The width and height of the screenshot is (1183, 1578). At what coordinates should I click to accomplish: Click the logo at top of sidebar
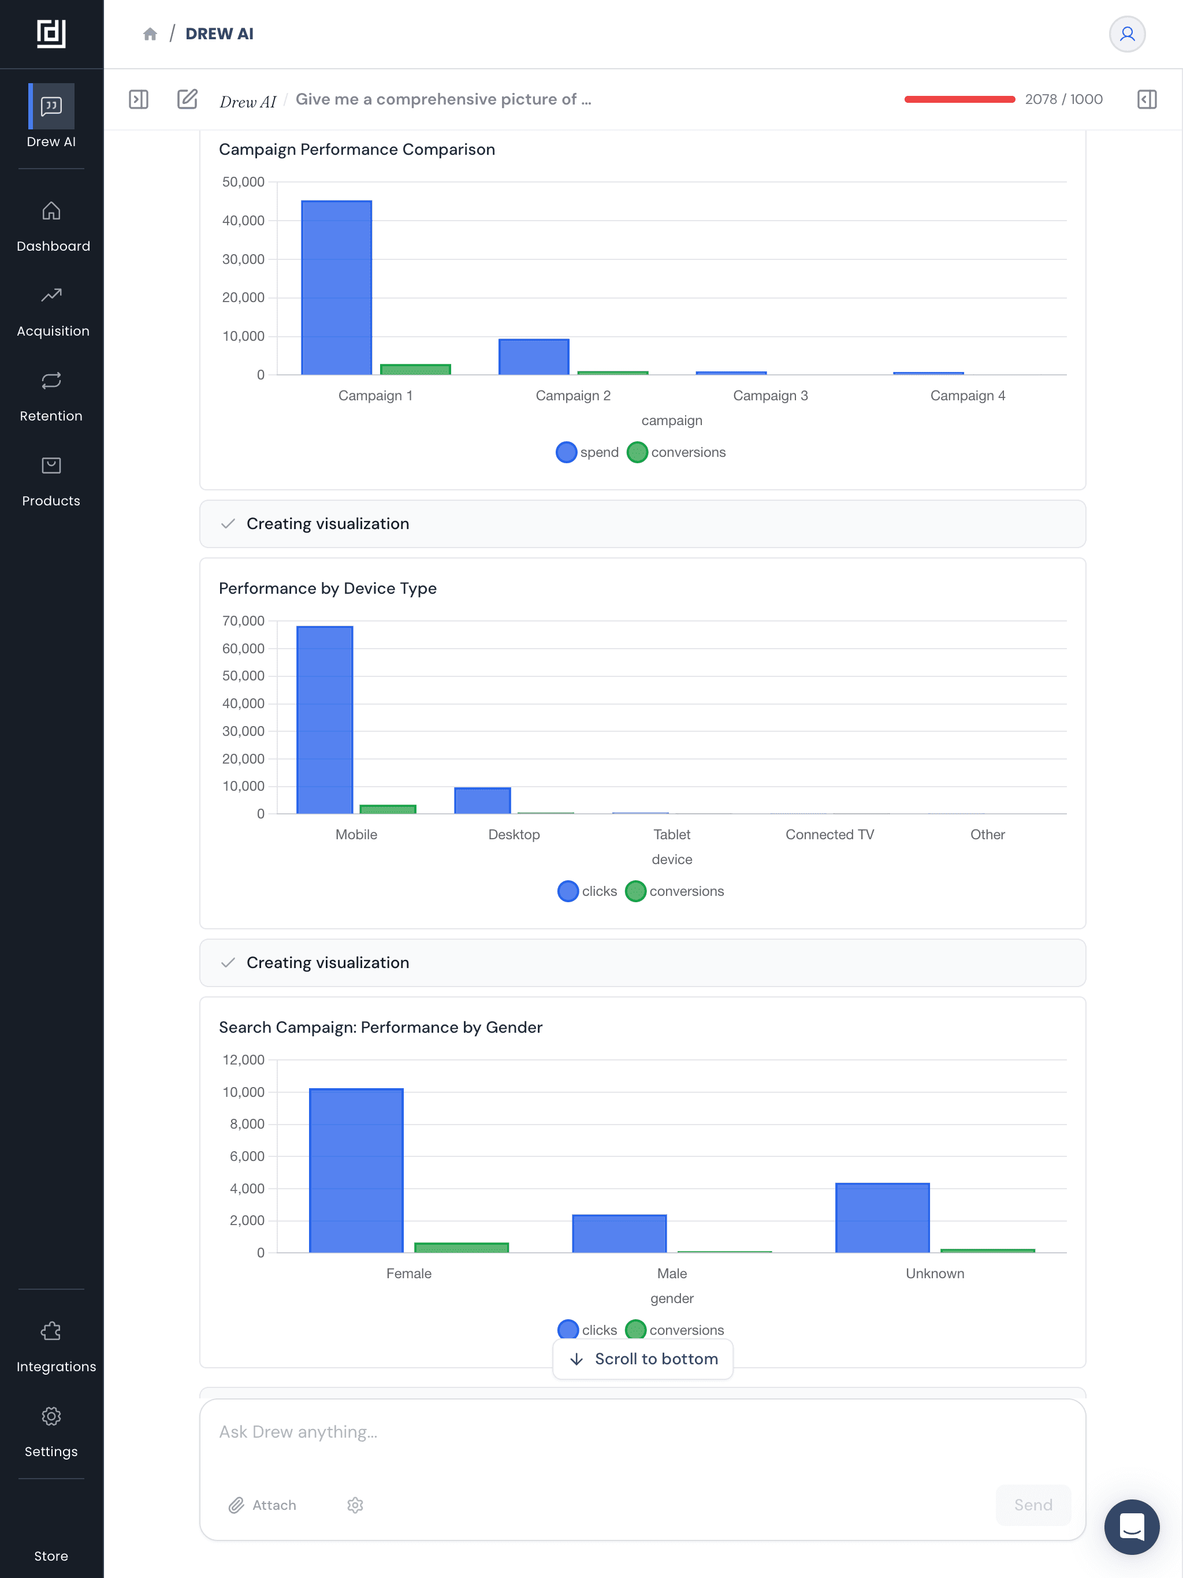tap(51, 34)
